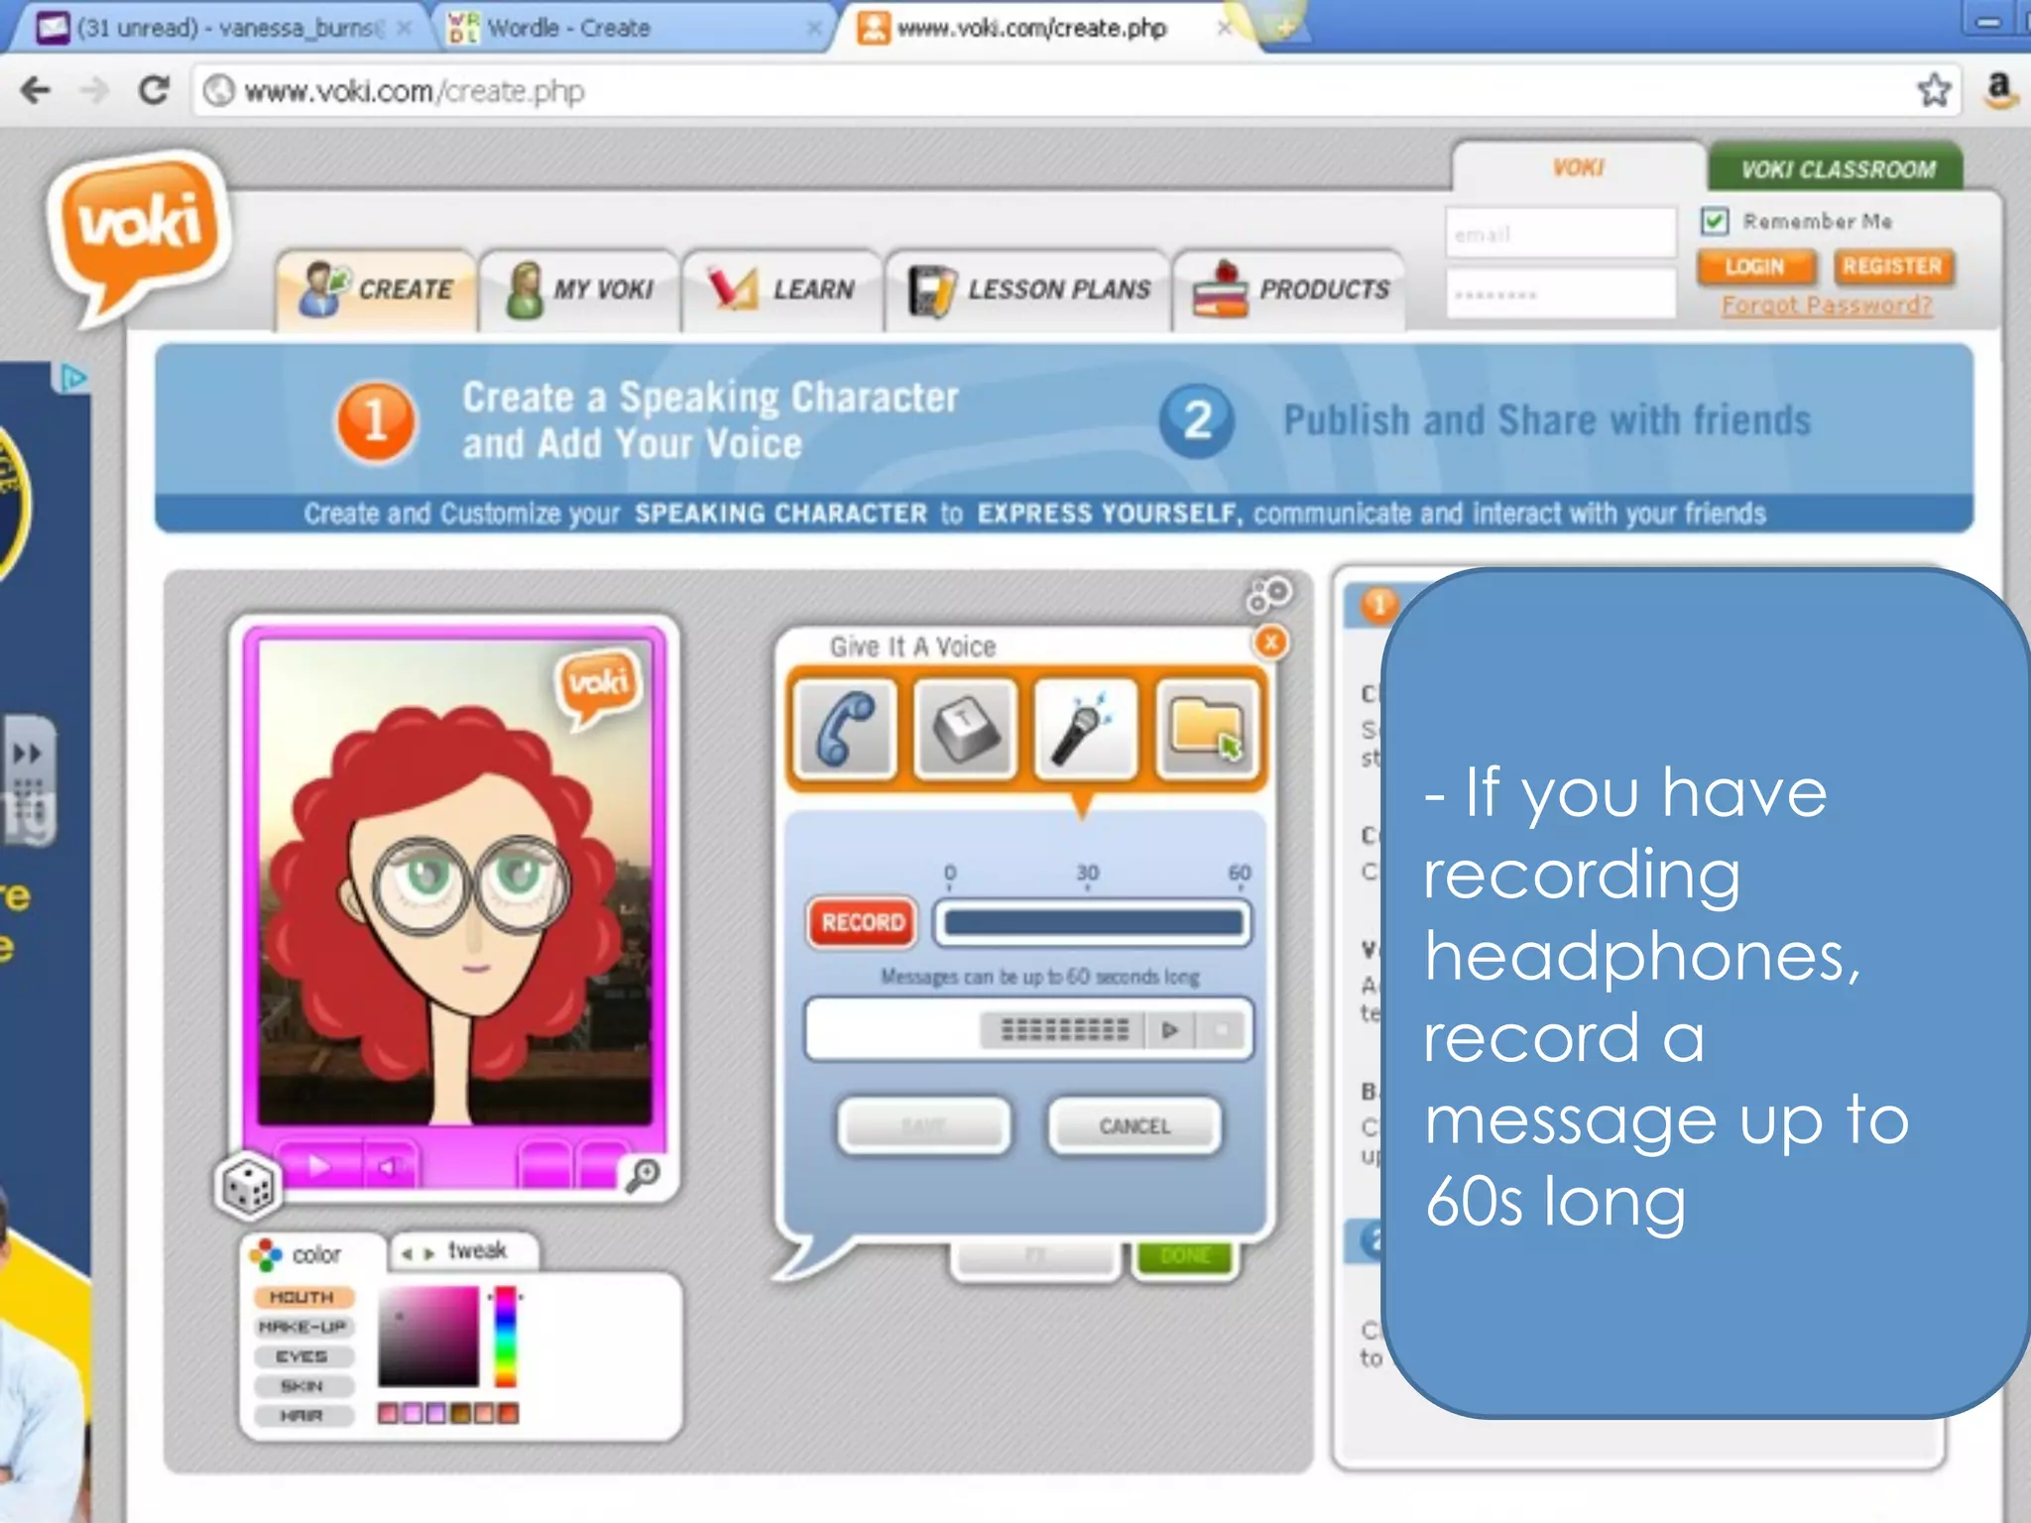Toggle the Remember Me checkbox
Viewport: 2031px width, 1523px height.
tap(1715, 220)
